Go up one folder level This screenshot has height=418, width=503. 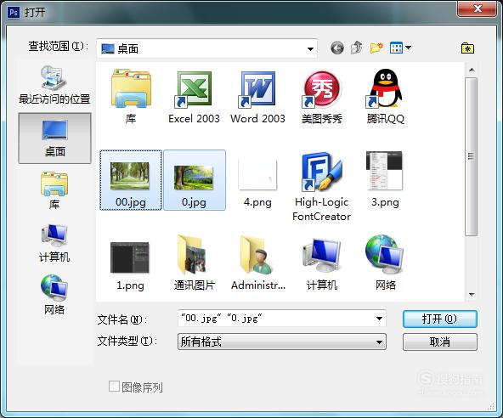(x=357, y=48)
